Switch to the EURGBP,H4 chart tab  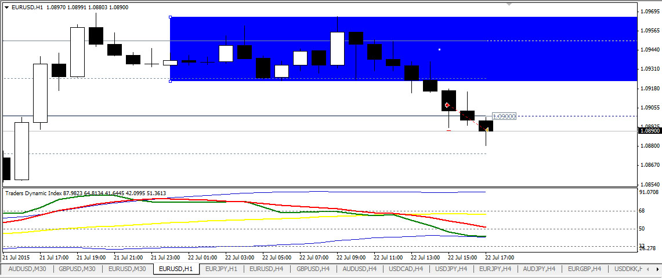(x=584, y=269)
